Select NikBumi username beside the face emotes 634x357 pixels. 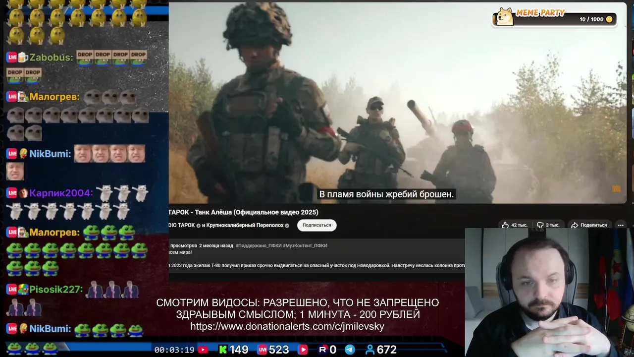coord(50,154)
